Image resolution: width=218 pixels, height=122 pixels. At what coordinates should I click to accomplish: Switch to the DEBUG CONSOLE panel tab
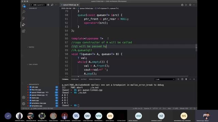[x=95, y=79]
